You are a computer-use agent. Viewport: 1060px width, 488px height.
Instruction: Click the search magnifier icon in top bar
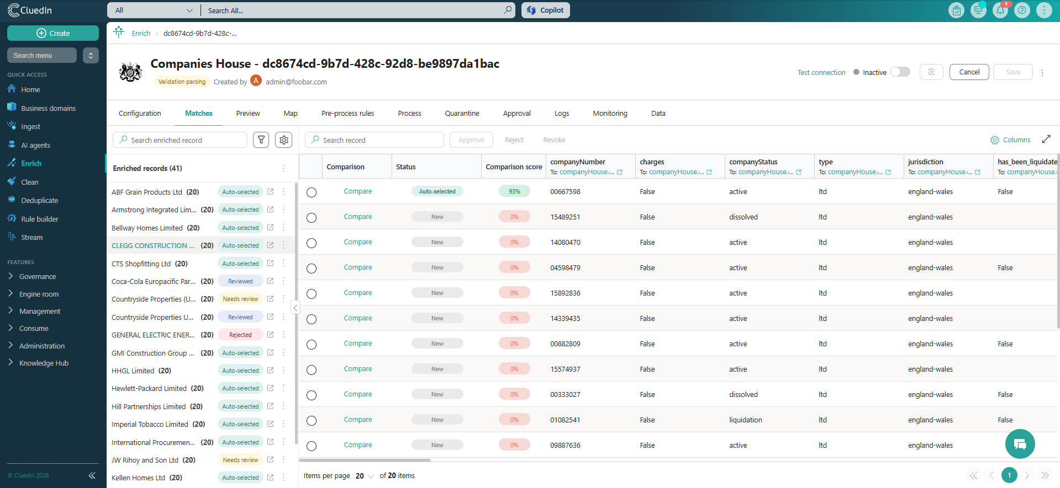[x=508, y=10]
